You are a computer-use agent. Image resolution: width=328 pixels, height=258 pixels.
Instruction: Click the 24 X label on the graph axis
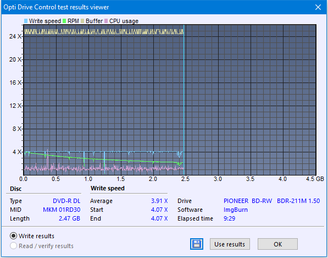coord(15,36)
